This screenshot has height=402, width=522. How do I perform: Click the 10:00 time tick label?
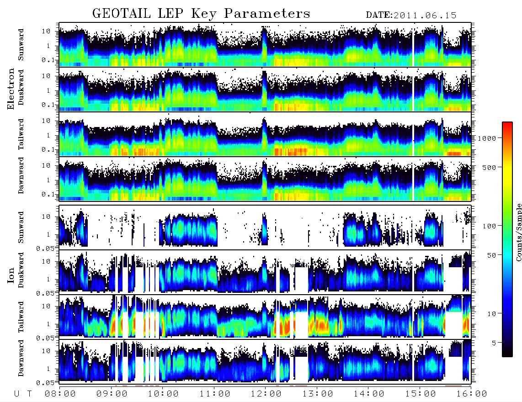(x=163, y=394)
